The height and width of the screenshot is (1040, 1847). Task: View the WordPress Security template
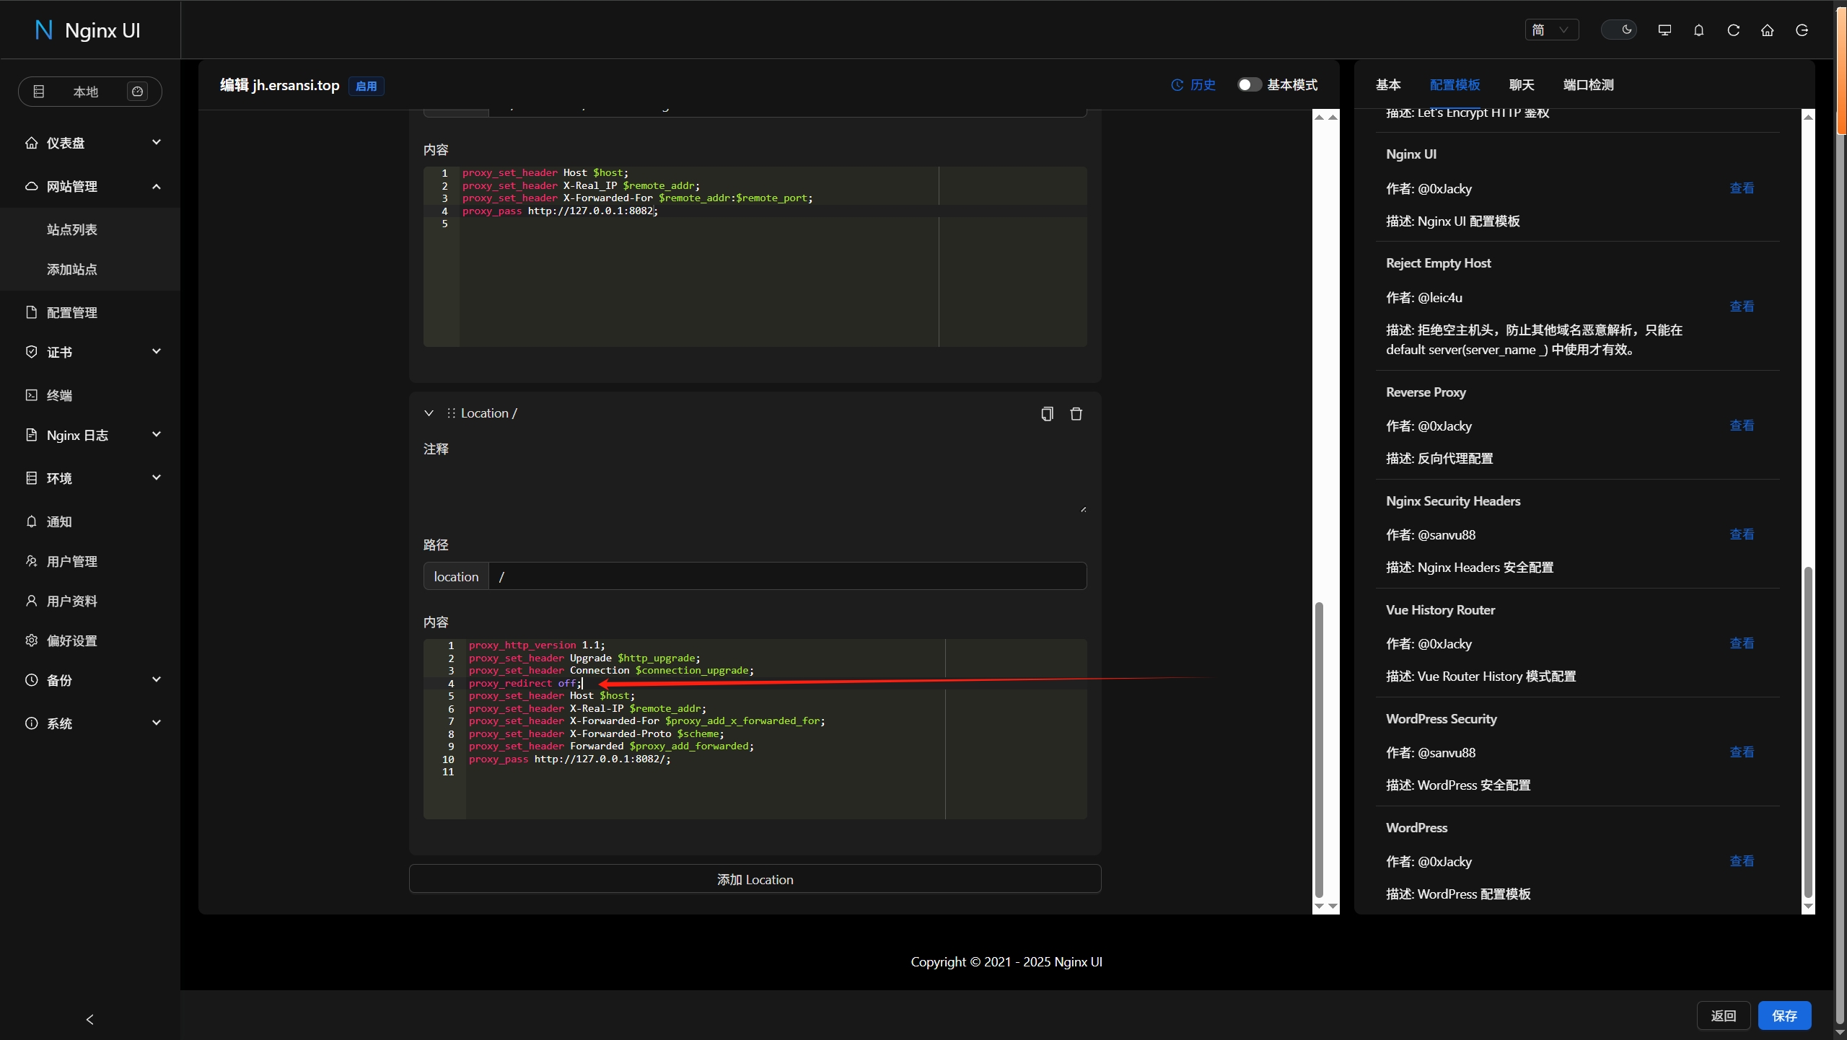pos(1741,752)
